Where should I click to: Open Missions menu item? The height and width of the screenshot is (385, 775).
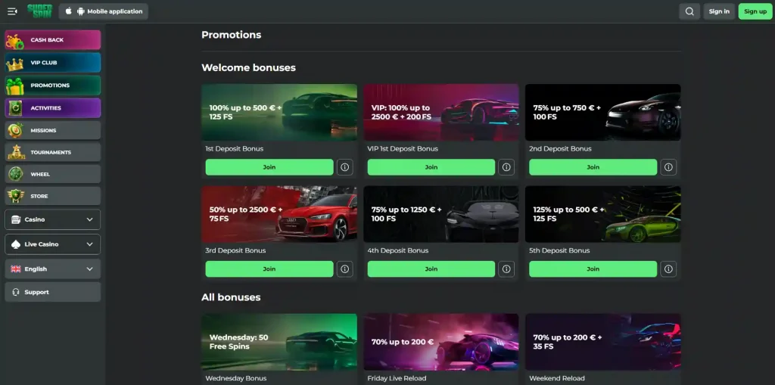(53, 130)
